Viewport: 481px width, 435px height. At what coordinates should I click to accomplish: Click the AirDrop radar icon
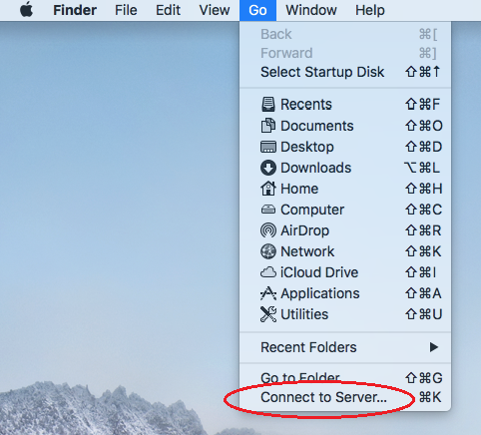[268, 230]
